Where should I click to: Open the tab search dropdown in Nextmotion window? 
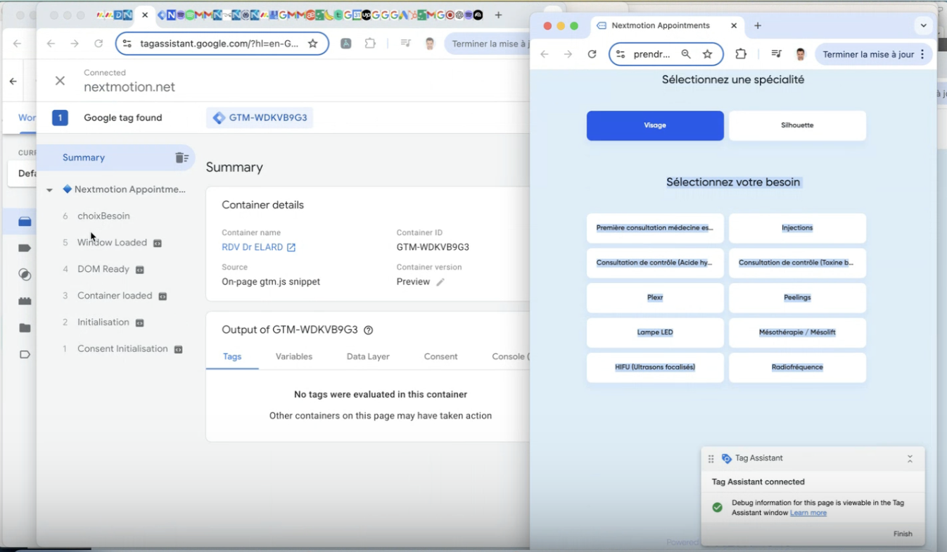point(923,25)
